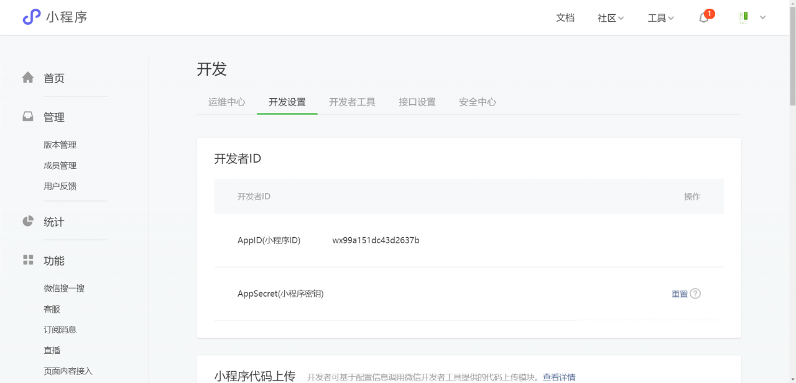Click the 小程序 logo icon

pyautogui.click(x=31, y=17)
